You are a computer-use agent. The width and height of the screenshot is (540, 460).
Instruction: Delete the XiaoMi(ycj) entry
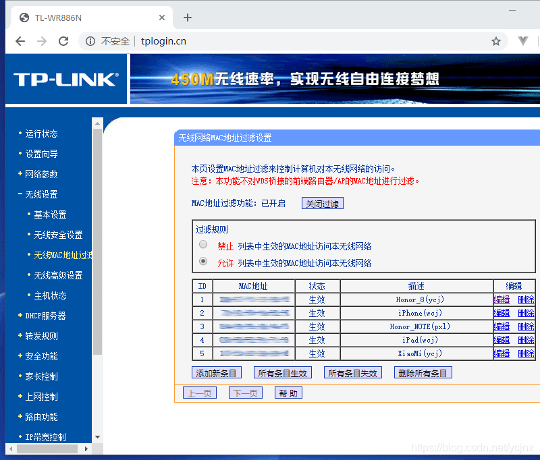[x=526, y=353]
